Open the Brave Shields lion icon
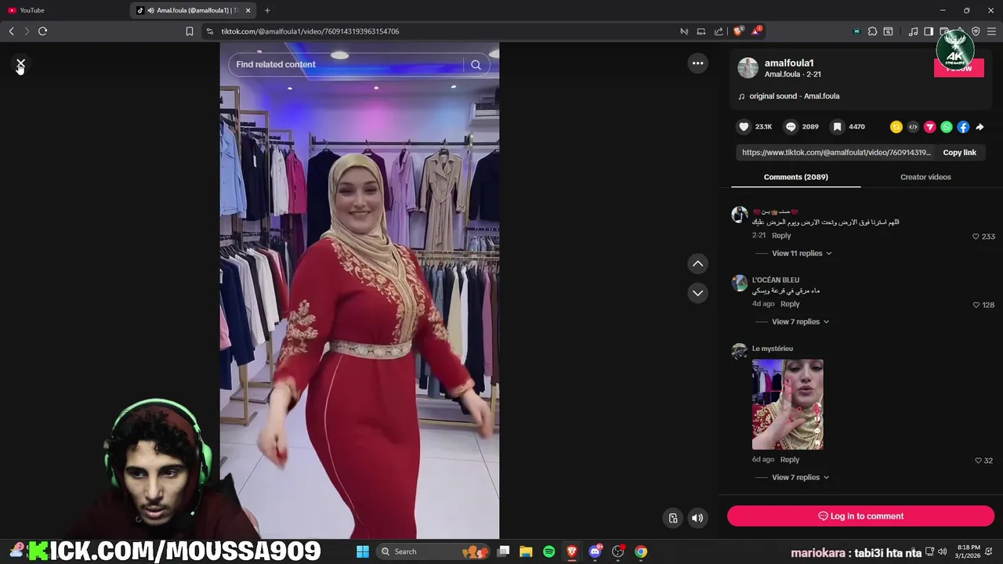 738,31
